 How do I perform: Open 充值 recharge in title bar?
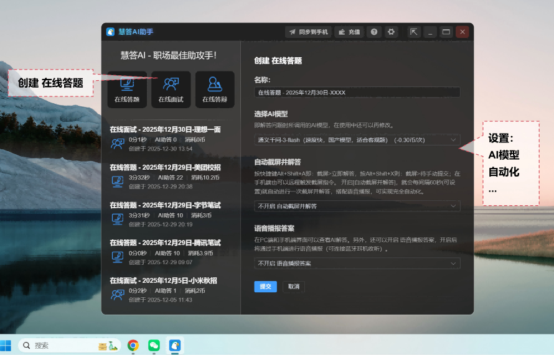point(349,32)
